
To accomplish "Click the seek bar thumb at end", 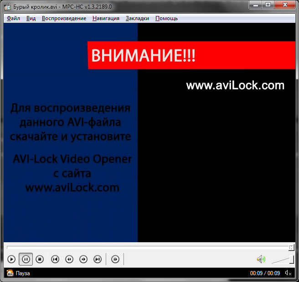I will pyautogui.click(x=291, y=248).
